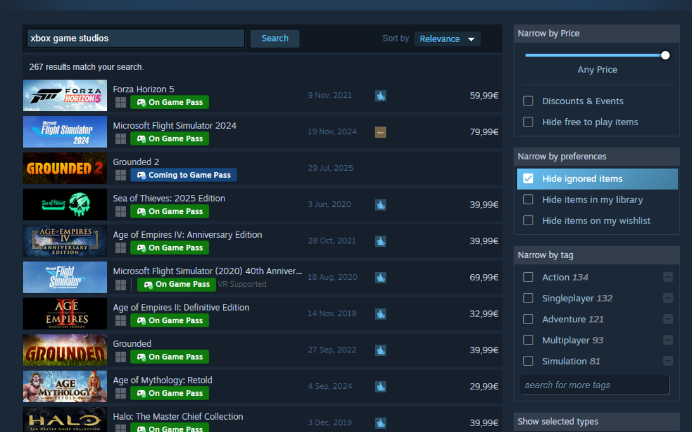Click the Windows icon under Age of Empires IV
The width and height of the screenshot is (692, 432).
click(121, 248)
